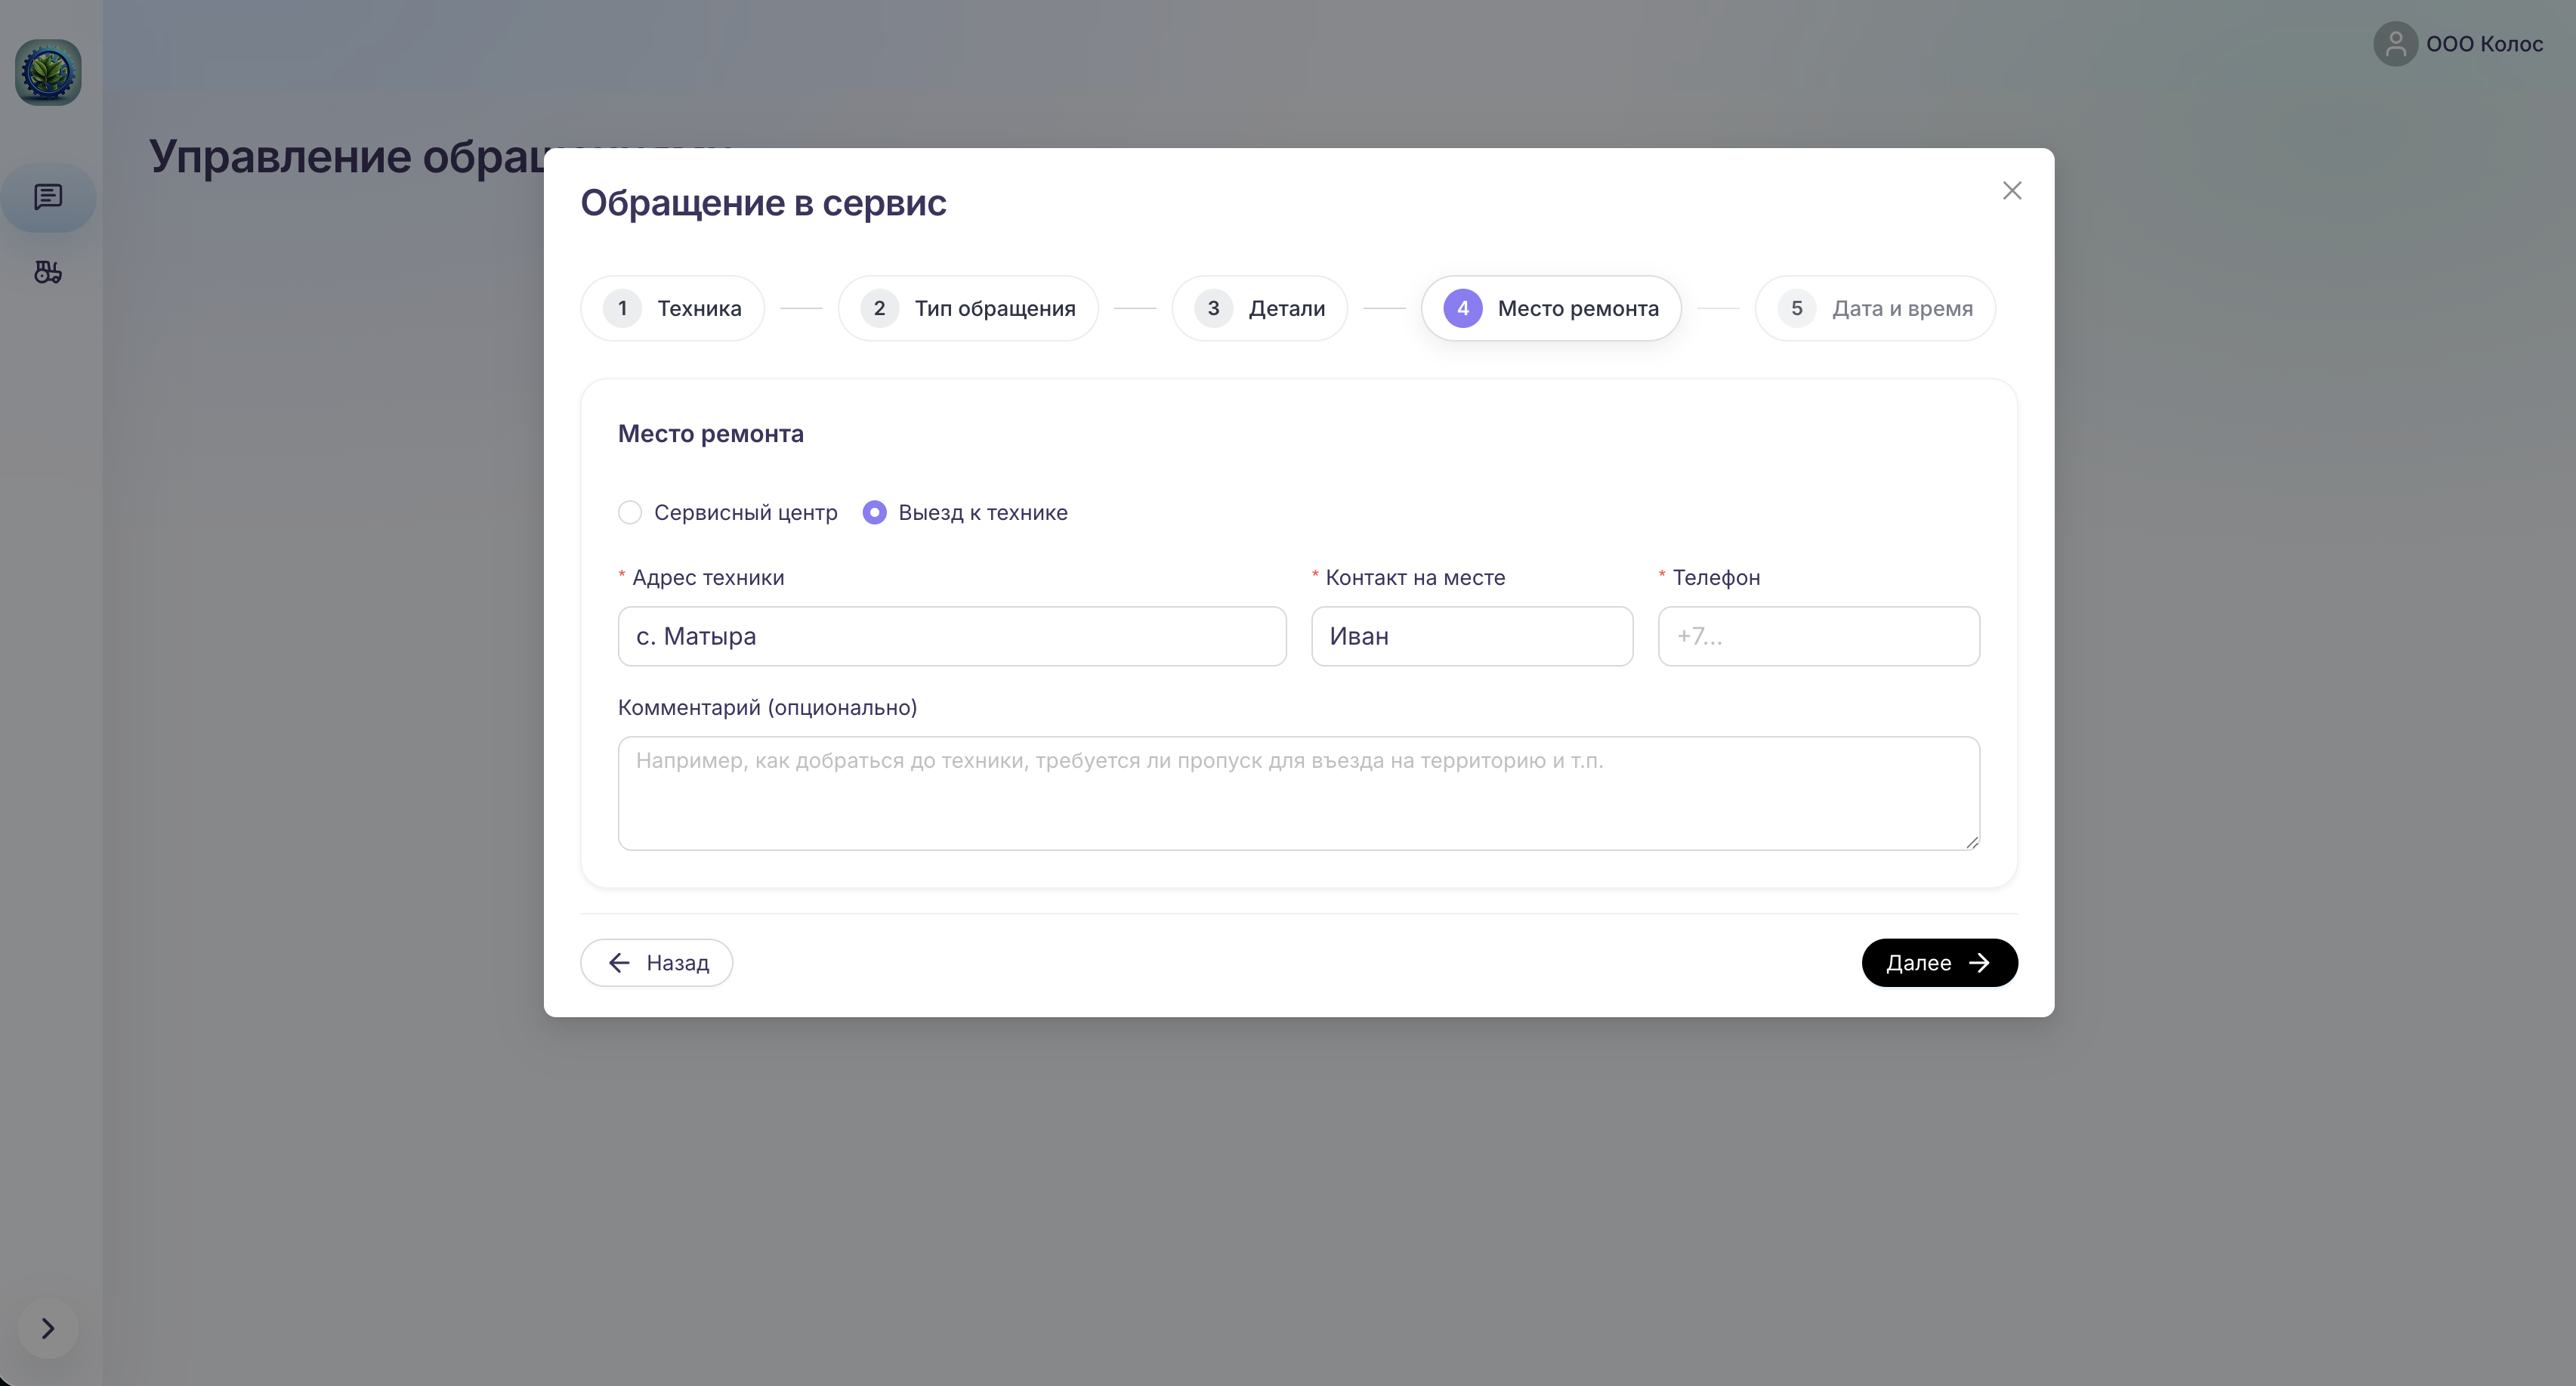Screen dimensions: 2576x1386
Task: Switch to step 3 Детали
Action: point(1259,308)
